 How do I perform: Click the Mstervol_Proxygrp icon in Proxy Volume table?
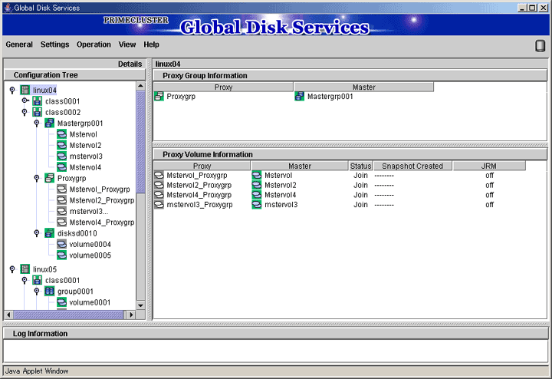coord(159,175)
